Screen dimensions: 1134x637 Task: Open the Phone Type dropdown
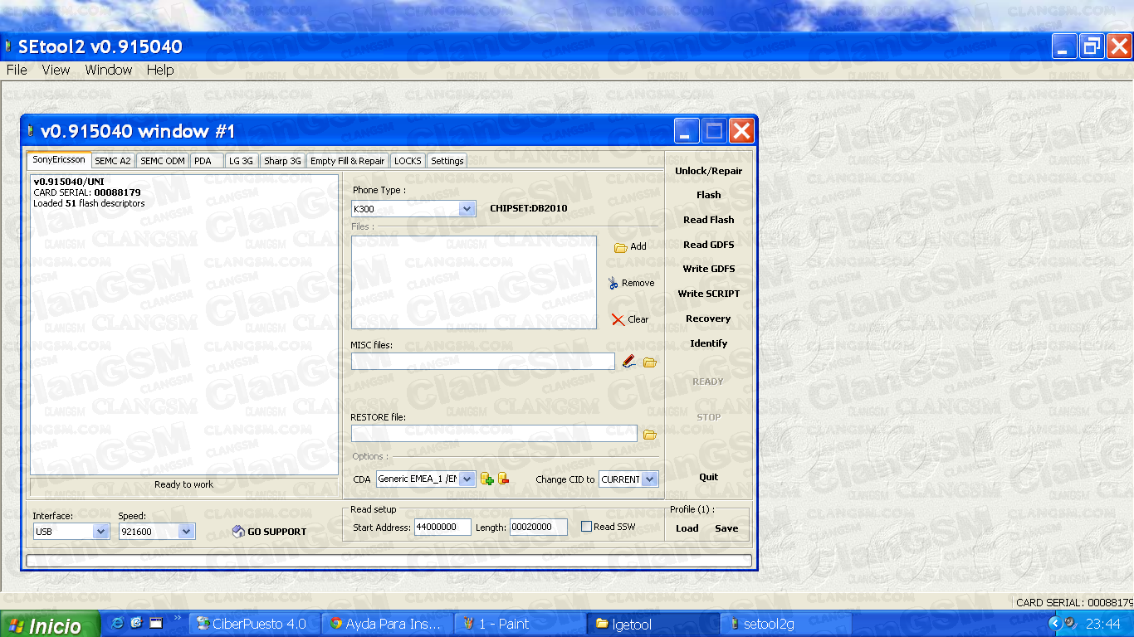(465, 208)
